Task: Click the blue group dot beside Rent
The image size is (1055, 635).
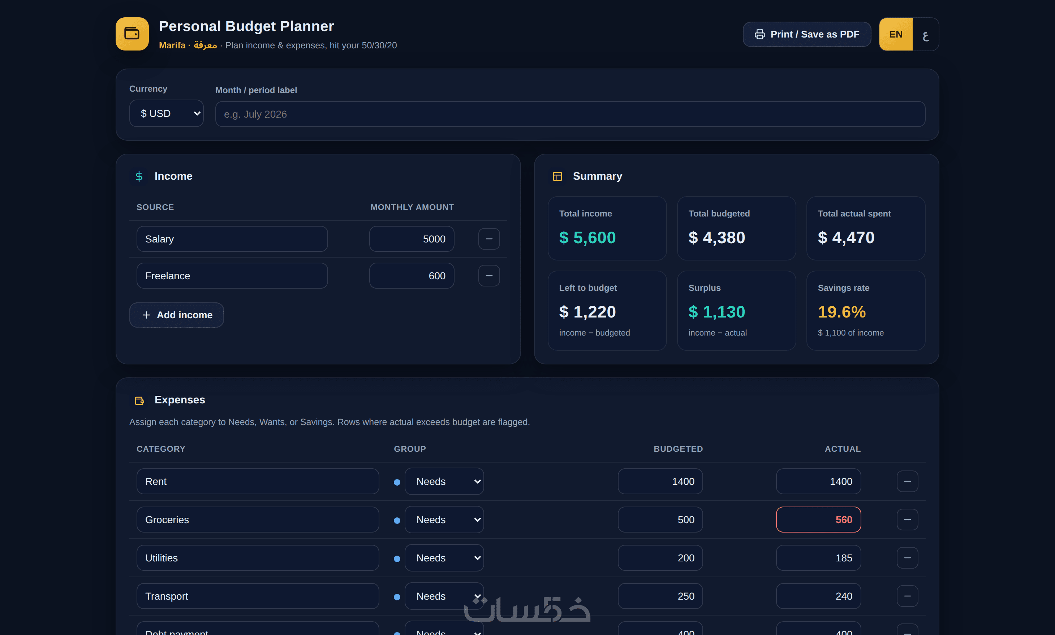Action: click(x=397, y=482)
